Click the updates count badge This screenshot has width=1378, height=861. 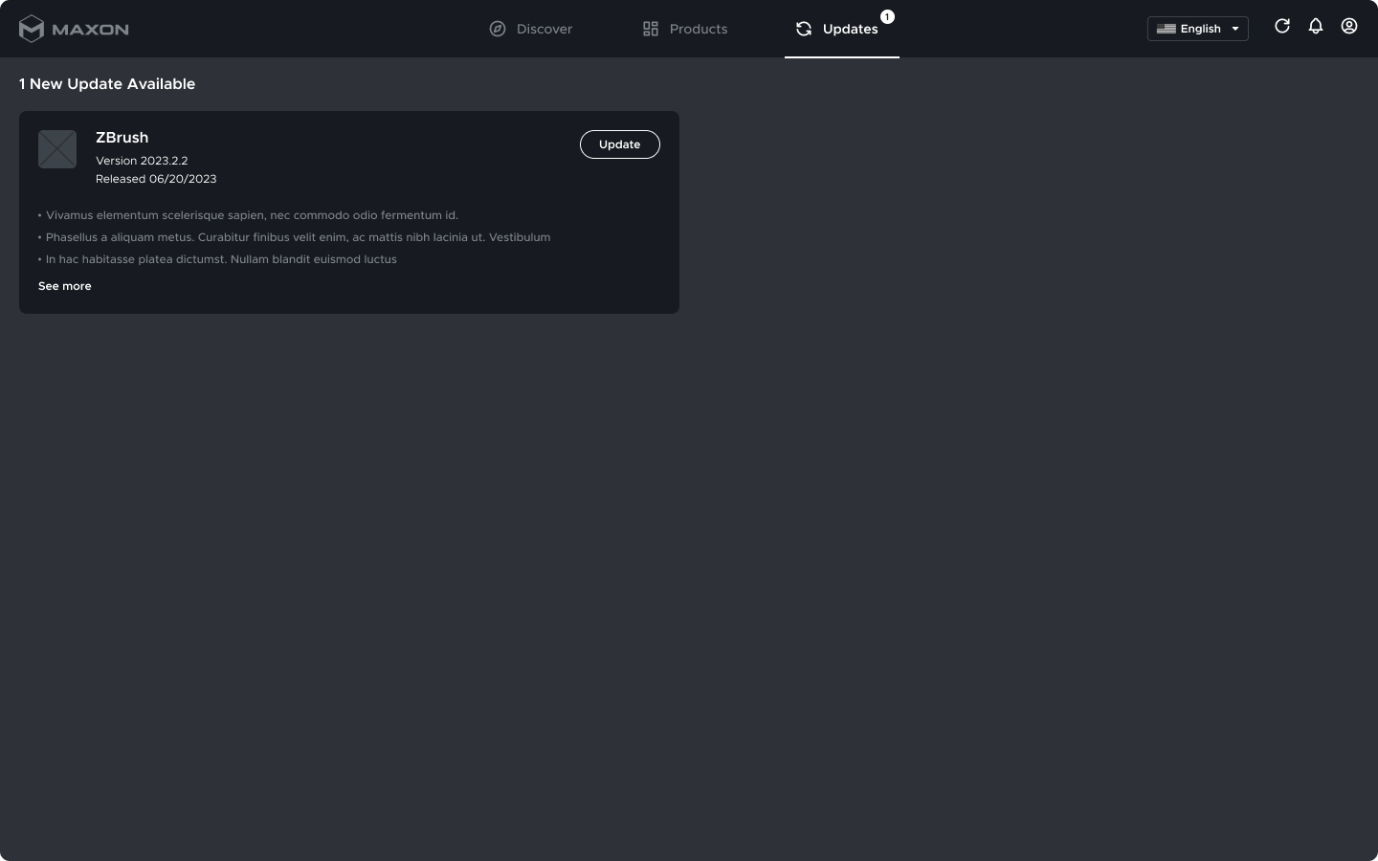click(887, 16)
